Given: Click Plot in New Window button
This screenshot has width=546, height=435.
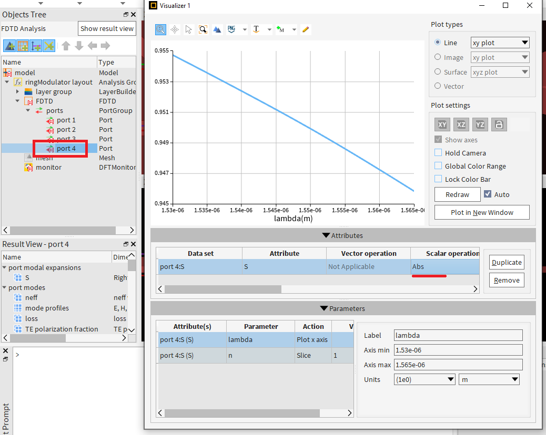Looking at the screenshot, I should tap(482, 212).
